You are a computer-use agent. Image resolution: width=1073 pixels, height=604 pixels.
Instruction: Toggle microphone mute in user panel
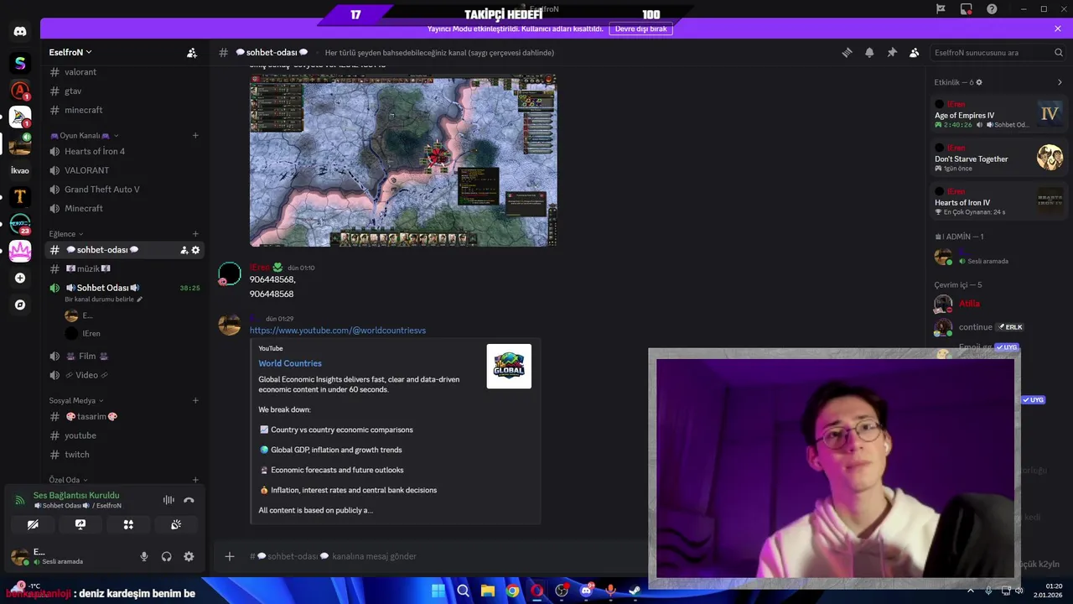144,556
